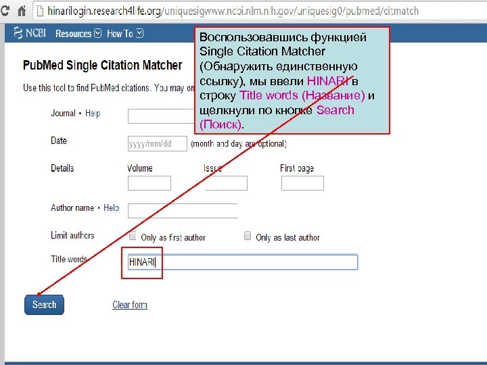
Task: Focus the Volume input box
Action: (x=149, y=183)
